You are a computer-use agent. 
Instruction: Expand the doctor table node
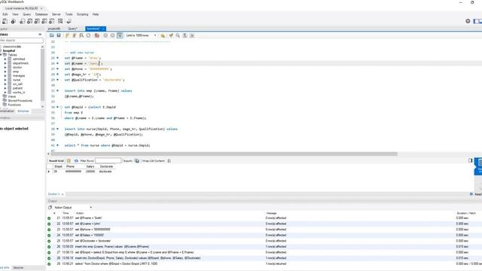click(x=5, y=67)
